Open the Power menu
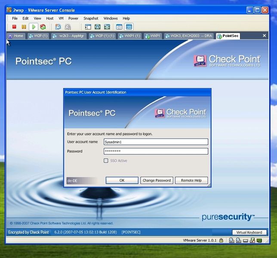277x258 pixels. point(73,18)
